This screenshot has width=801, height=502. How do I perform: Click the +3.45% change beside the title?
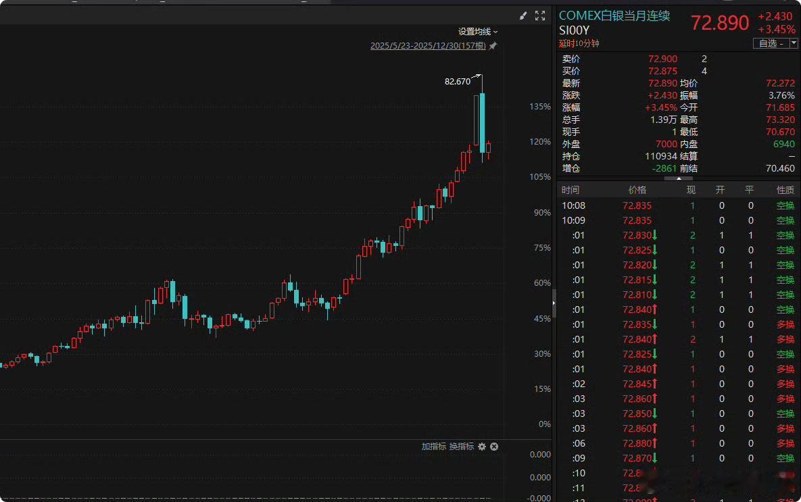[777, 30]
